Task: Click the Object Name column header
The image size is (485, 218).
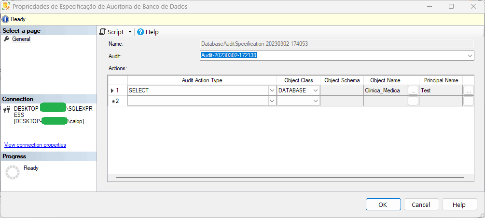Action: tap(386, 80)
